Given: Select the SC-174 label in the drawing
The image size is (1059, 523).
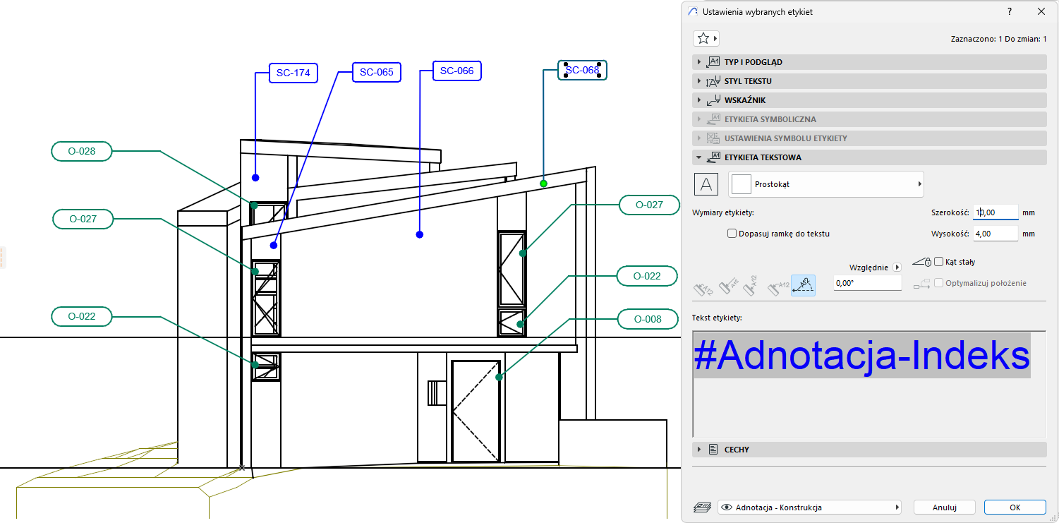Looking at the screenshot, I should (293, 73).
